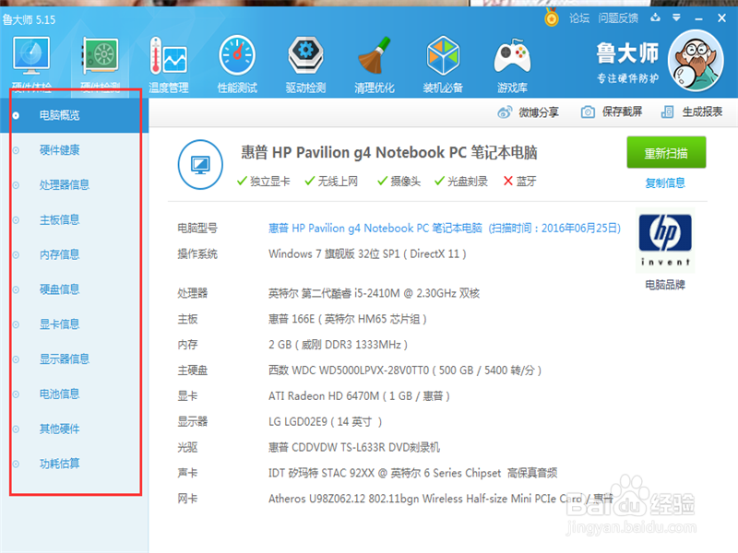Image resolution: width=738 pixels, height=553 pixels.
Task: Open the 游戏库 gamepad icon
Action: (x=512, y=56)
